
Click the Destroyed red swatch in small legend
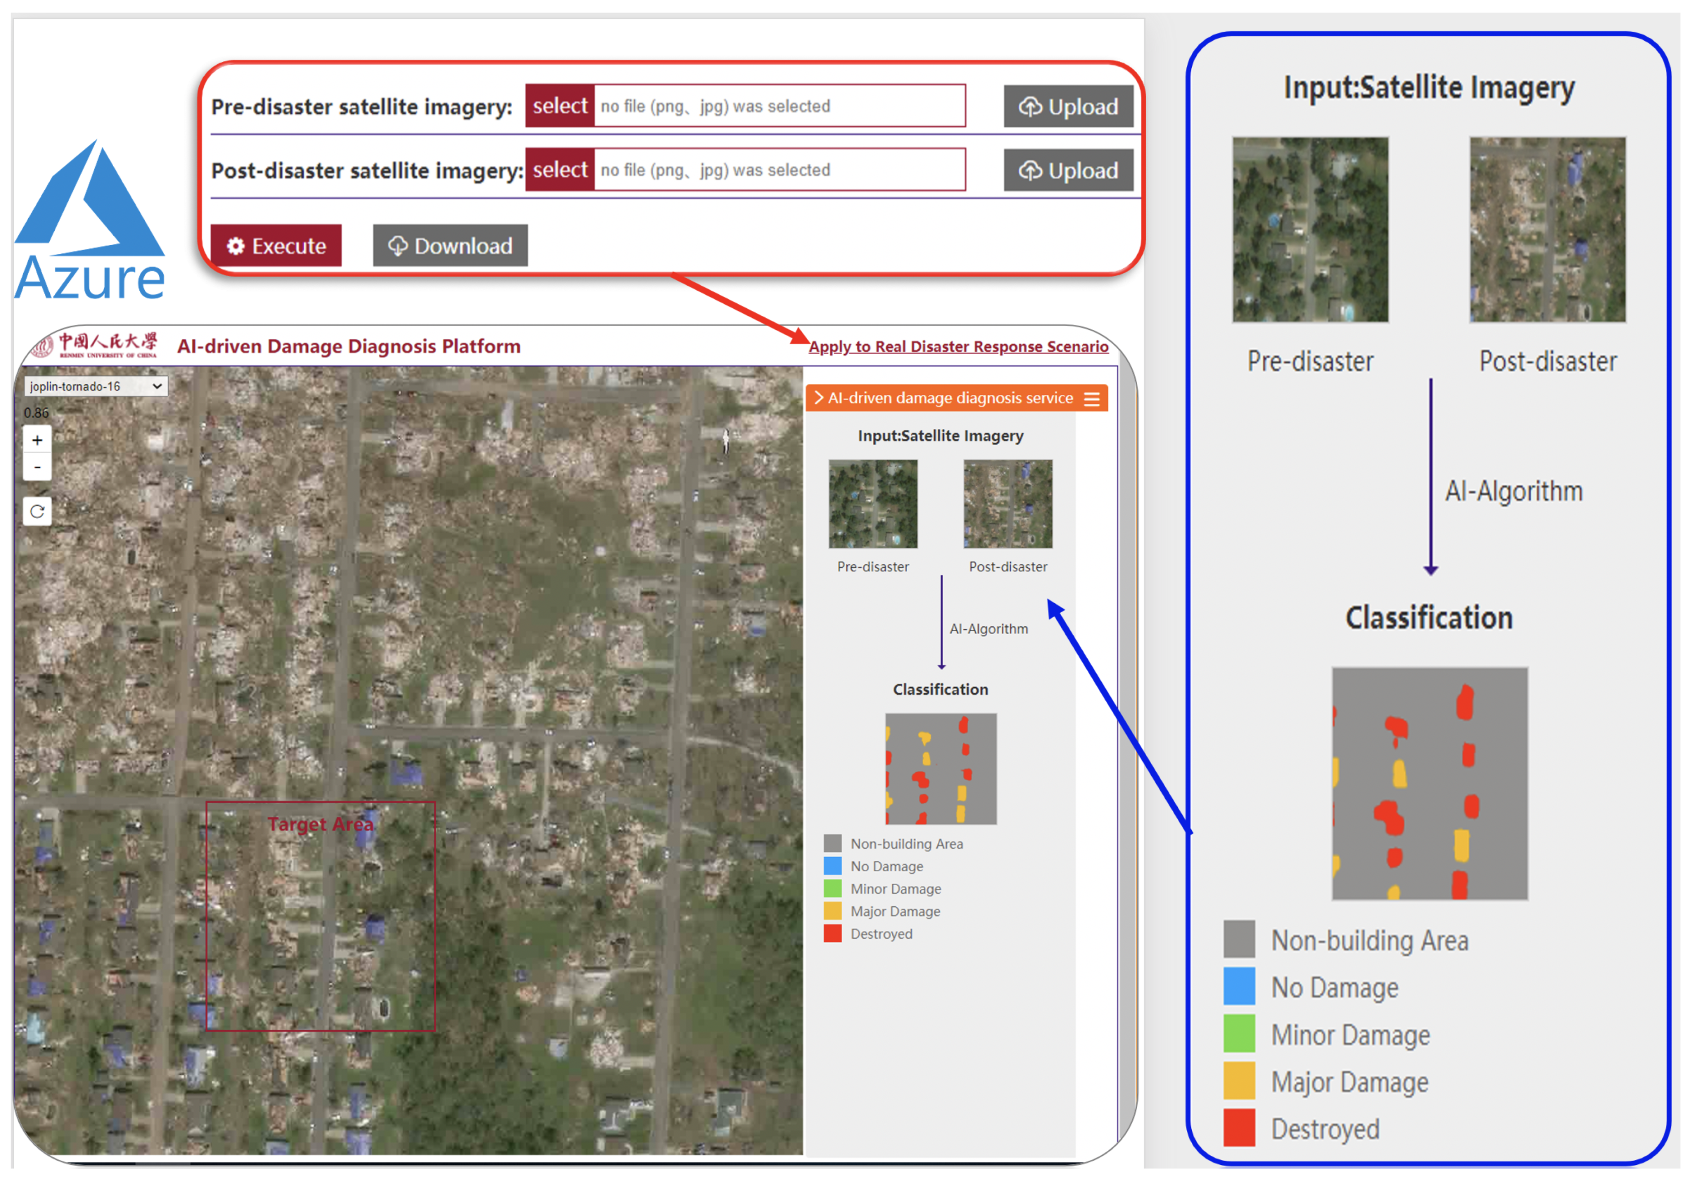tap(833, 933)
